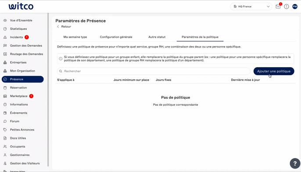This screenshot has height=172, width=301.
Task: Click the info circle icon in header
Action: (x=287, y=7)
